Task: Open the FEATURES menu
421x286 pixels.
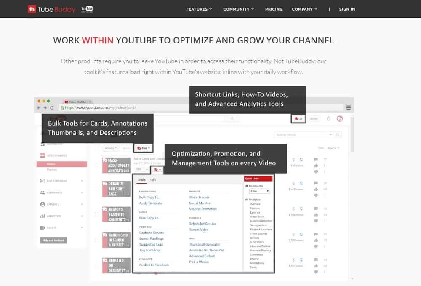Action: click(199, 9)
